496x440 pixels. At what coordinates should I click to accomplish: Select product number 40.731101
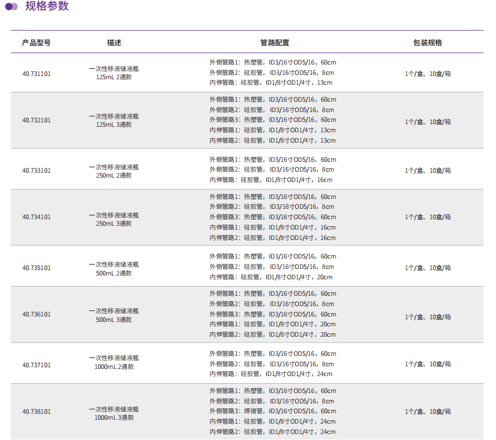coord(37,74)
